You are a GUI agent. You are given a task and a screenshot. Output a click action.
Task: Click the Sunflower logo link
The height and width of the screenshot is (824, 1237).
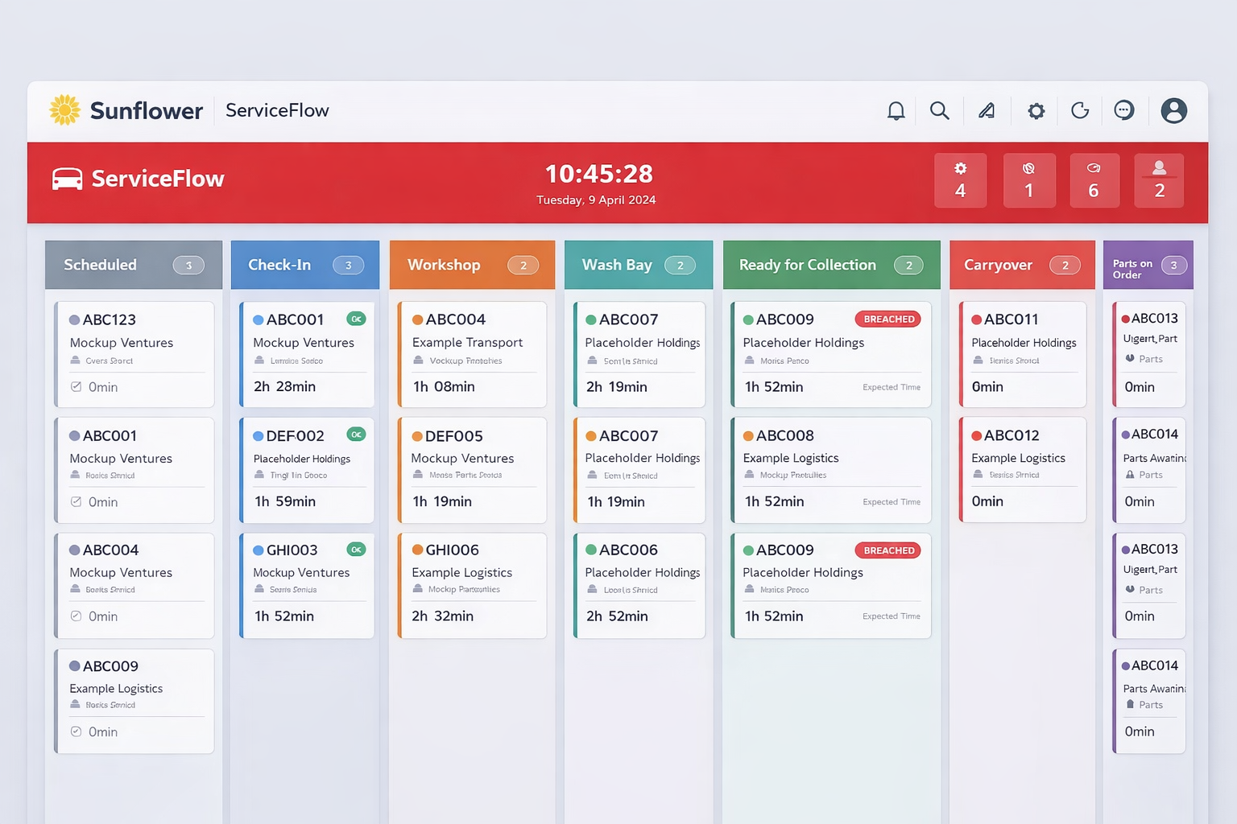pos(64,109)
